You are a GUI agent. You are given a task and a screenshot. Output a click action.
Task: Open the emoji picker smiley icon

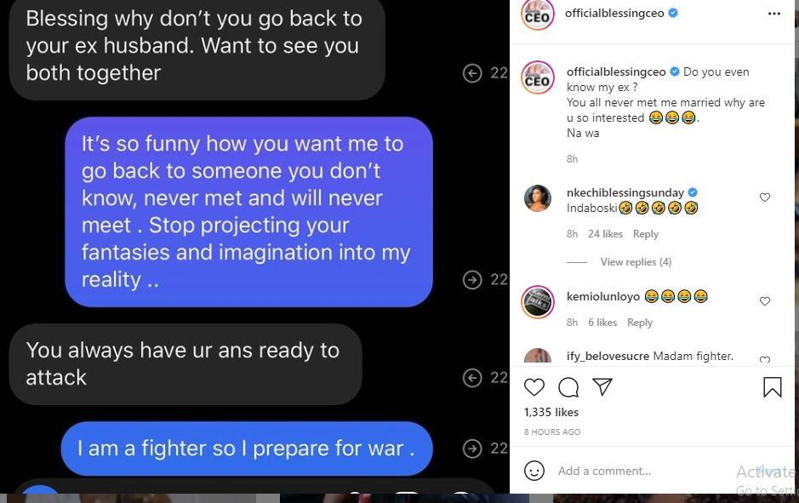point(534,471)
